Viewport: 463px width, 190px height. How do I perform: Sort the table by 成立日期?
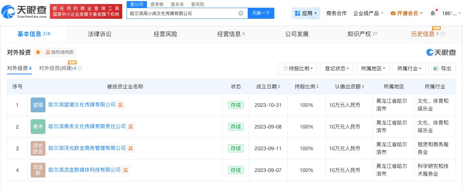(x=268, y=87)
